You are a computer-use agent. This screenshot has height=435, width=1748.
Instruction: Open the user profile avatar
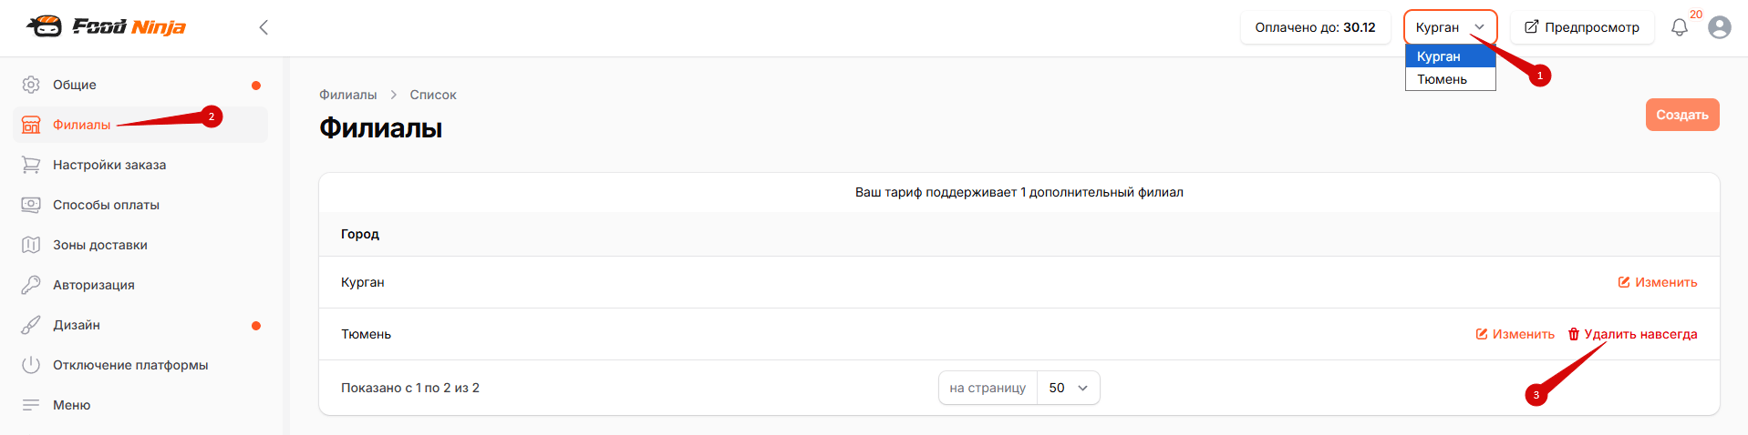pyautogui.click(x=1719, y=27)
